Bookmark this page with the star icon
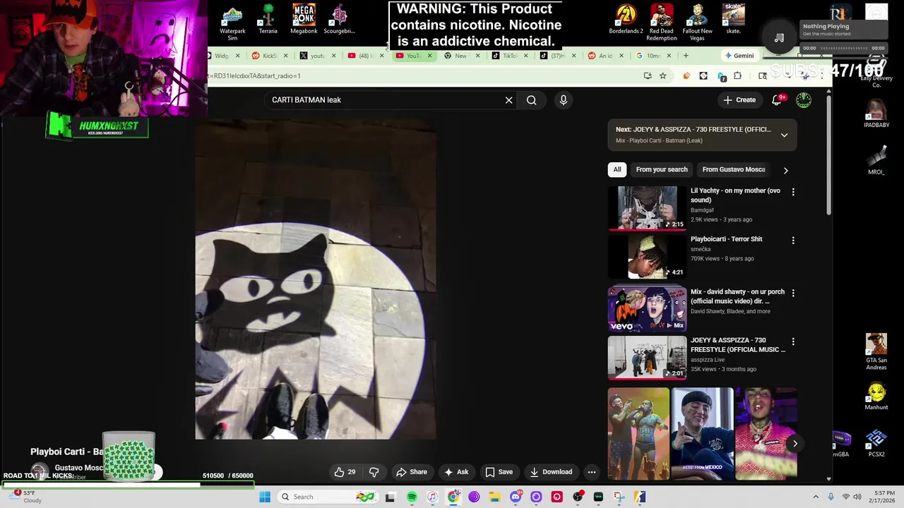Viewport: 904px width, 508px height. [x=662, y=75]
